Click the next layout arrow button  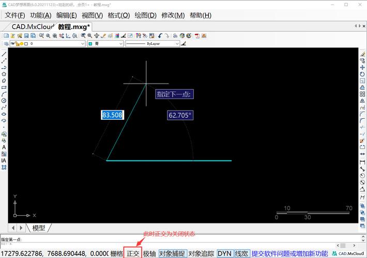[21, 228]
